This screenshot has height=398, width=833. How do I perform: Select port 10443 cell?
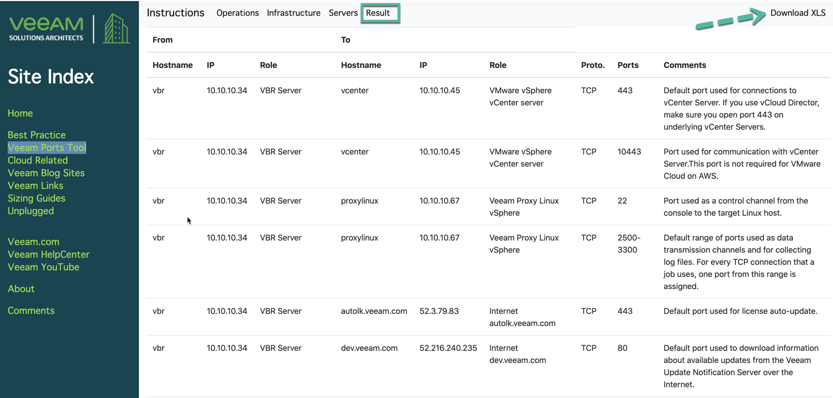click(x=629, y=151)
